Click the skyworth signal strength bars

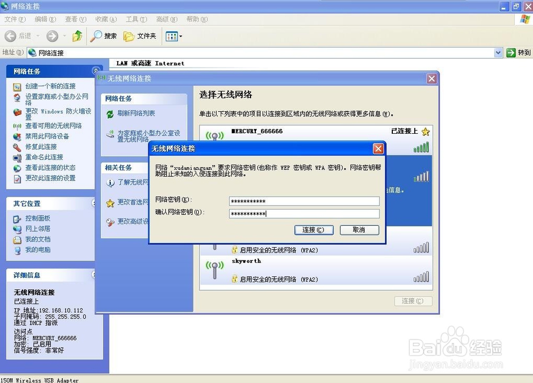[421, 277]
